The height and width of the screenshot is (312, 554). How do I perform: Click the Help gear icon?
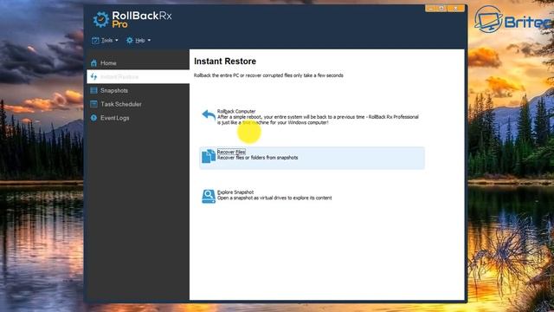point(130,41)
